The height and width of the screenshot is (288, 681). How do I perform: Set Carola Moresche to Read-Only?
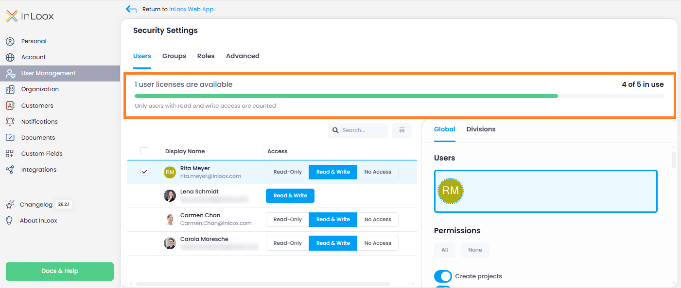[287, 243]
